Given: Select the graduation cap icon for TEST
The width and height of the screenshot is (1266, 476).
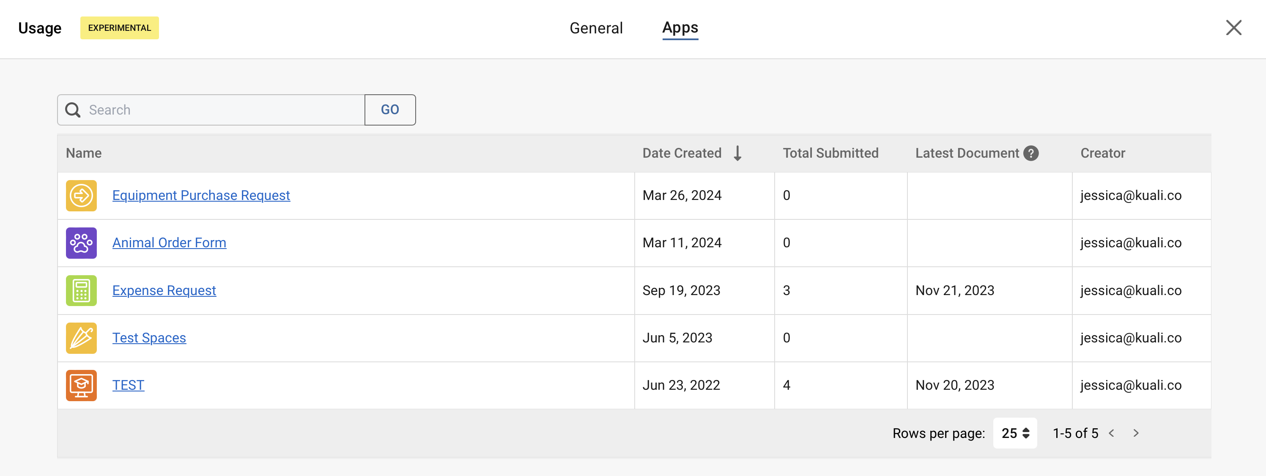Looking at the screenshot, I should (x=81, y=385).
